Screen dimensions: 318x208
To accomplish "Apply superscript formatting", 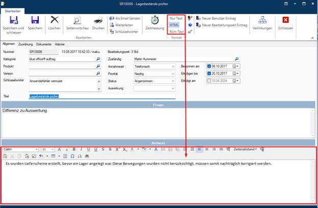I will click(x=117, y=150).
